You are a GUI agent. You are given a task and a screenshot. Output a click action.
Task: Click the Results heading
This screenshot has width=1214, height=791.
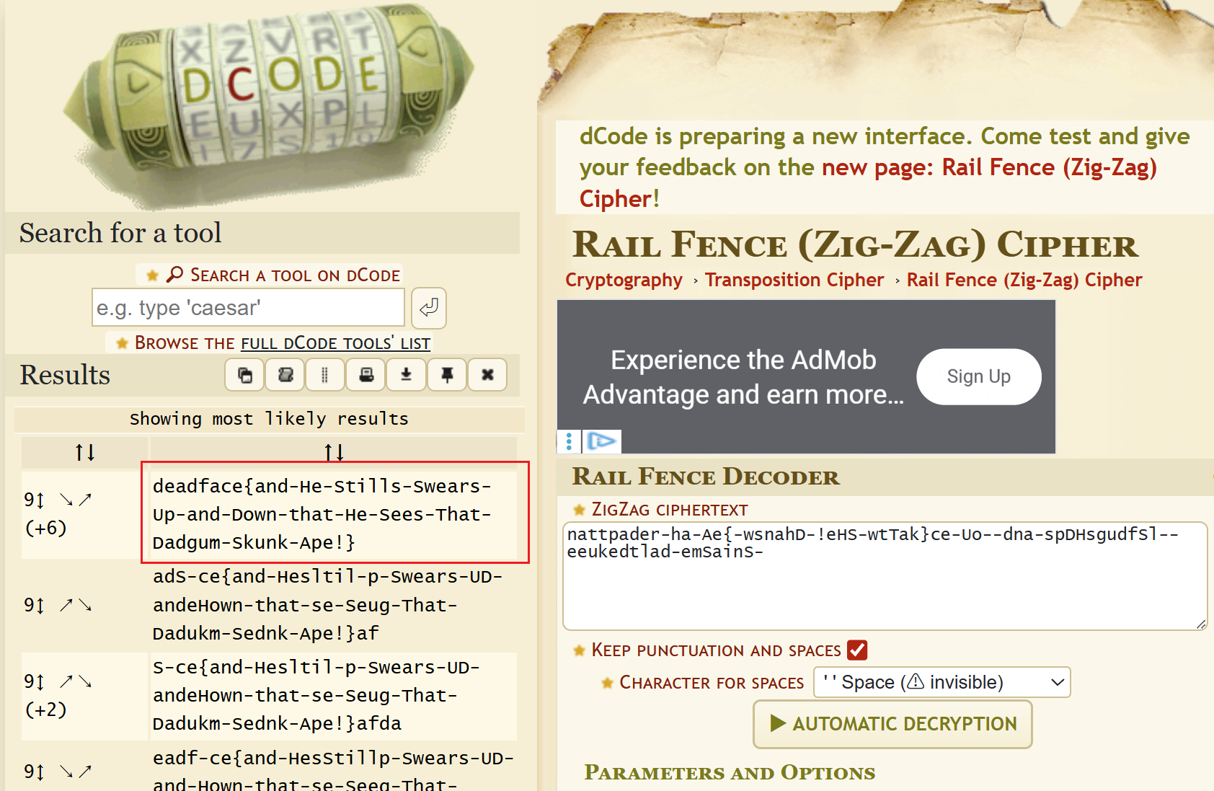click(65, 375)
